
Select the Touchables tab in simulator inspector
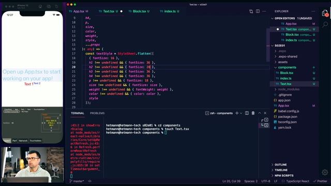click(x=36, y=141)
